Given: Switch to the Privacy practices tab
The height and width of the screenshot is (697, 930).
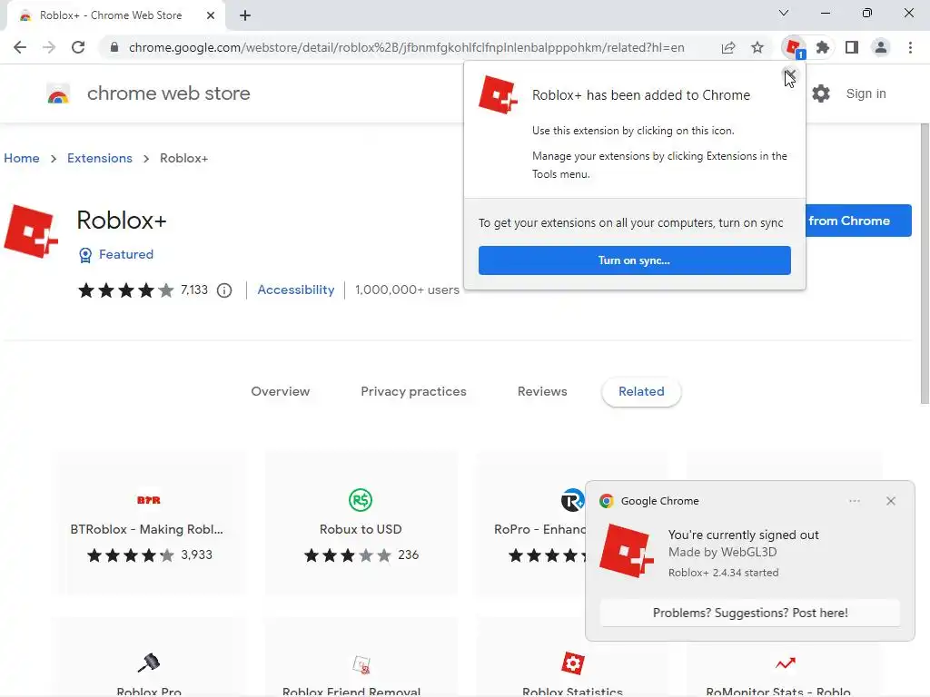Looking at the screenshot, I should 413,391.
